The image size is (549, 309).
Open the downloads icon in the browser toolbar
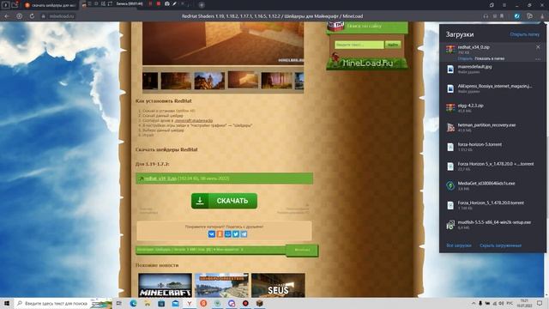tap(542, 16)
